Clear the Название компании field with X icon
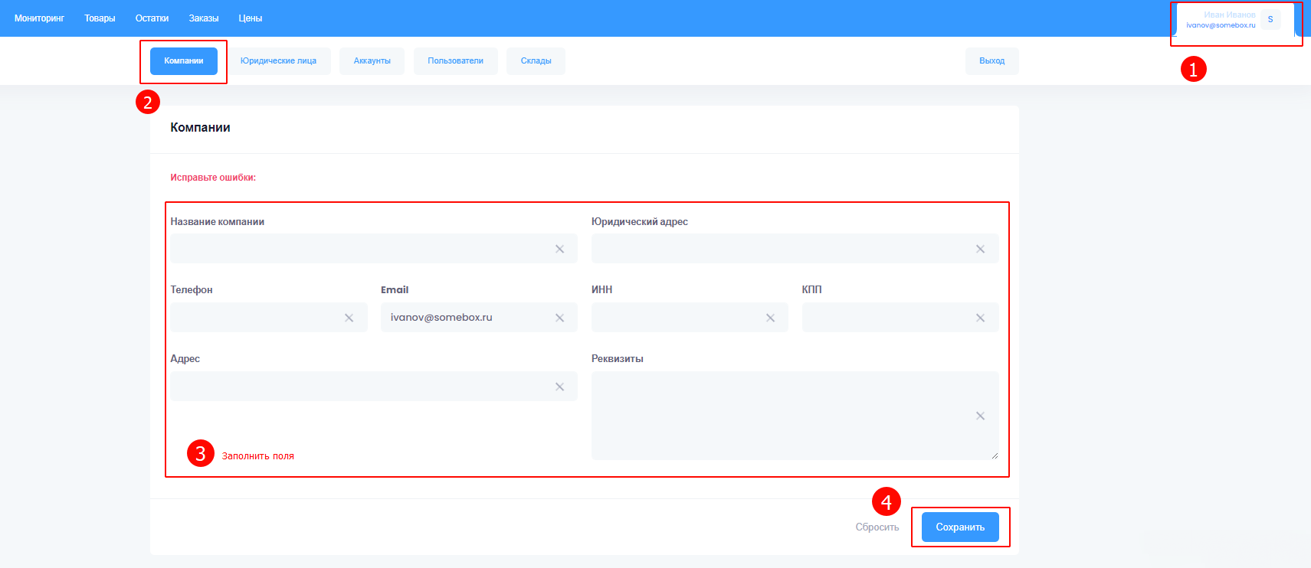 pos(559,249)
